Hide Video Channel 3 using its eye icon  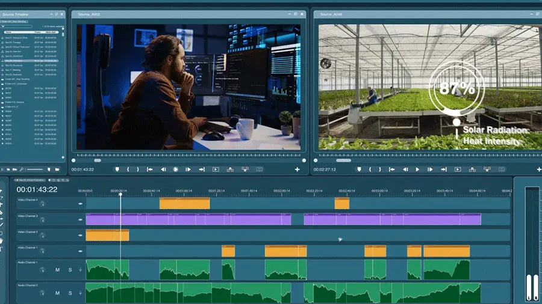80,219
